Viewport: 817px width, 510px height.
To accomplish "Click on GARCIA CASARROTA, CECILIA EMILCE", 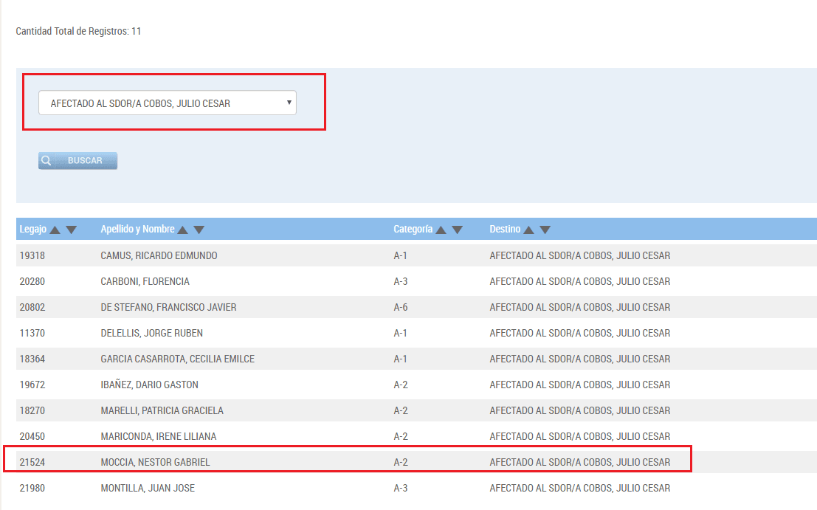I will pos(177,359).
